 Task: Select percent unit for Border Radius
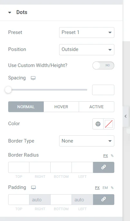112,156
